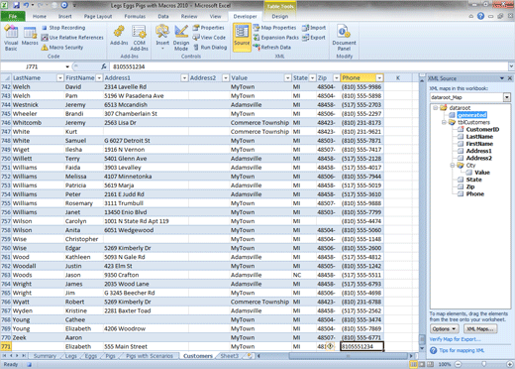Close the XML Source pane
This screenshot has height=369, width=515.
tap(510, 78)
